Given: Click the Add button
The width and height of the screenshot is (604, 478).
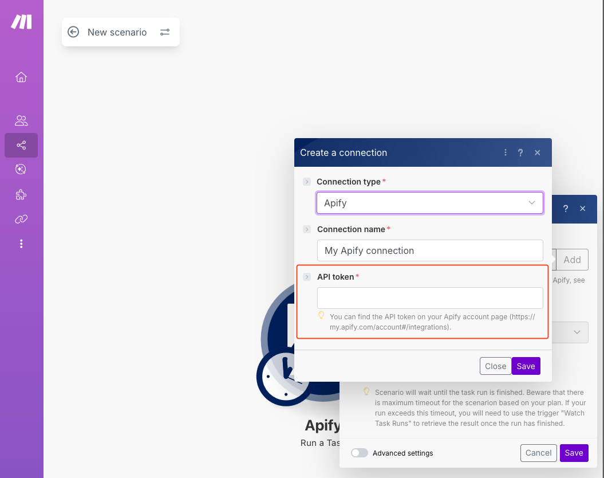Looking at the screenshot, I should coord(571,260).
